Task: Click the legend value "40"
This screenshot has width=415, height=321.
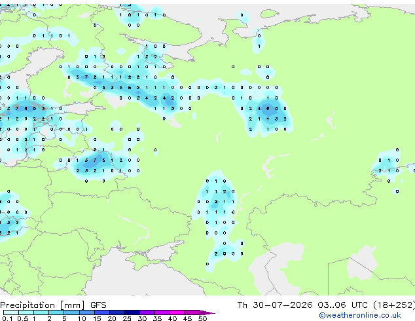Action: (172, 318)
